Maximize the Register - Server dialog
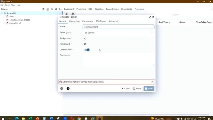Image resolution: width=213 pixels, height=120 pixels. pyautogui.click(x=150, y=17)
